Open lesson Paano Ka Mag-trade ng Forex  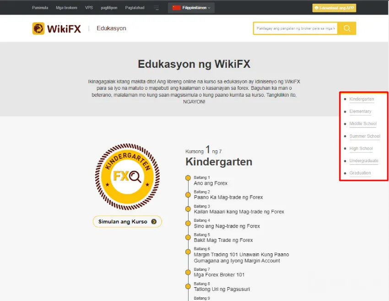point(228,197)
